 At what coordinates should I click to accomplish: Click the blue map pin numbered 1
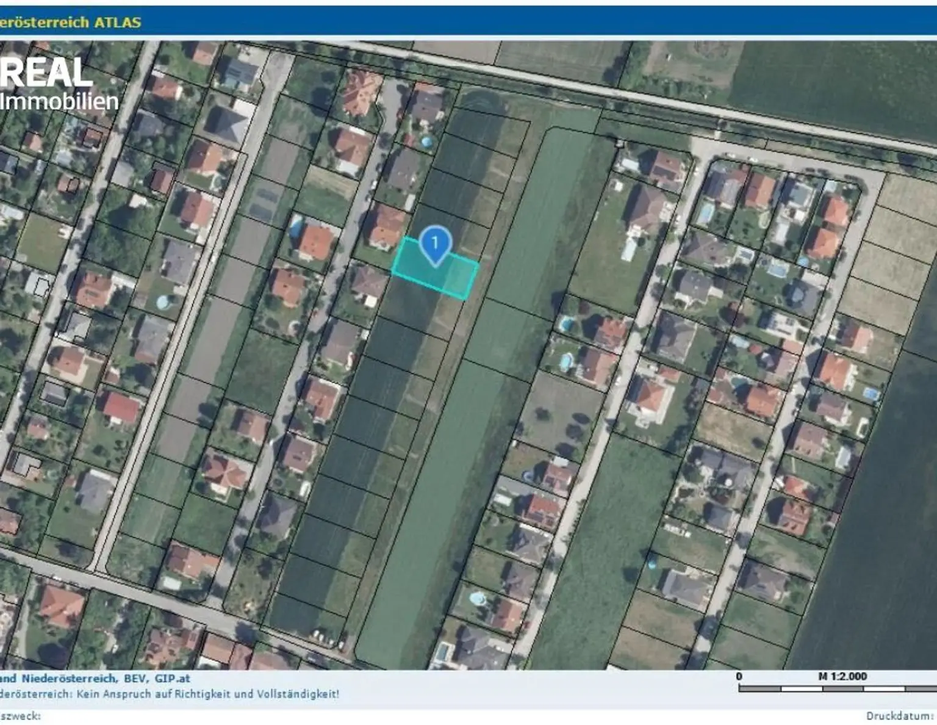(435, 243)
